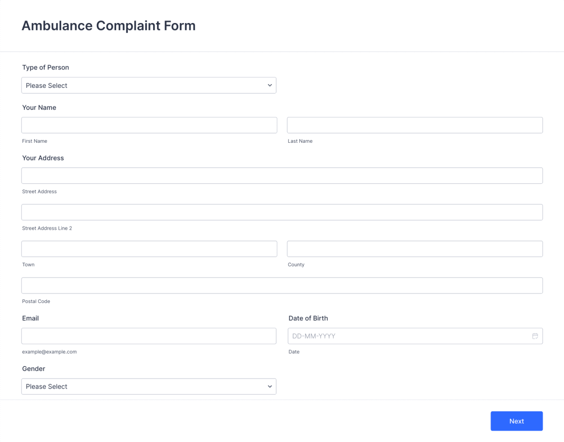The width and height of the screenshot is (564, 442).
Task: Click the Type of Person dropdown chevron
Action: pos(269,85)
